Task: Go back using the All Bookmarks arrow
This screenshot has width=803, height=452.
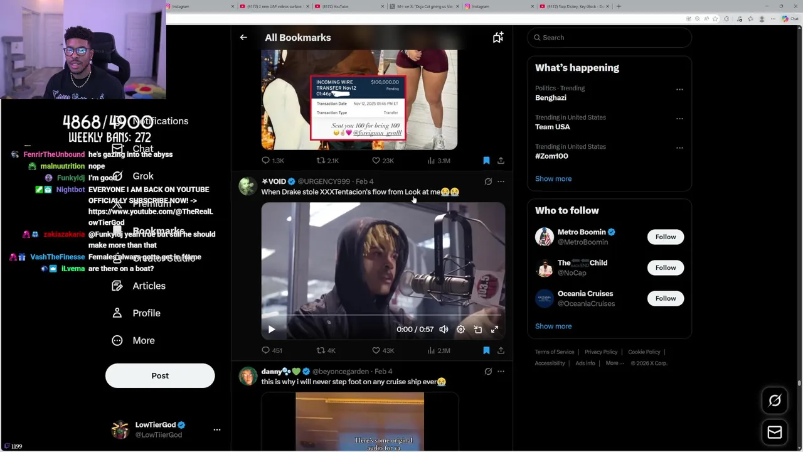Action: pos(243,38)
